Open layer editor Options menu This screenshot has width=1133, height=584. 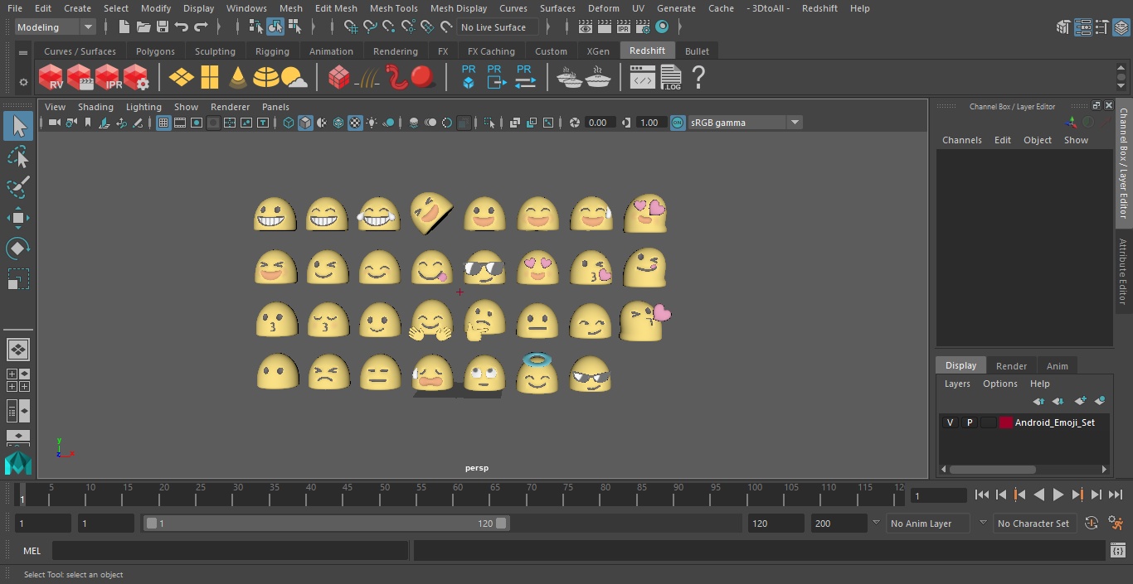click(999, 384)
